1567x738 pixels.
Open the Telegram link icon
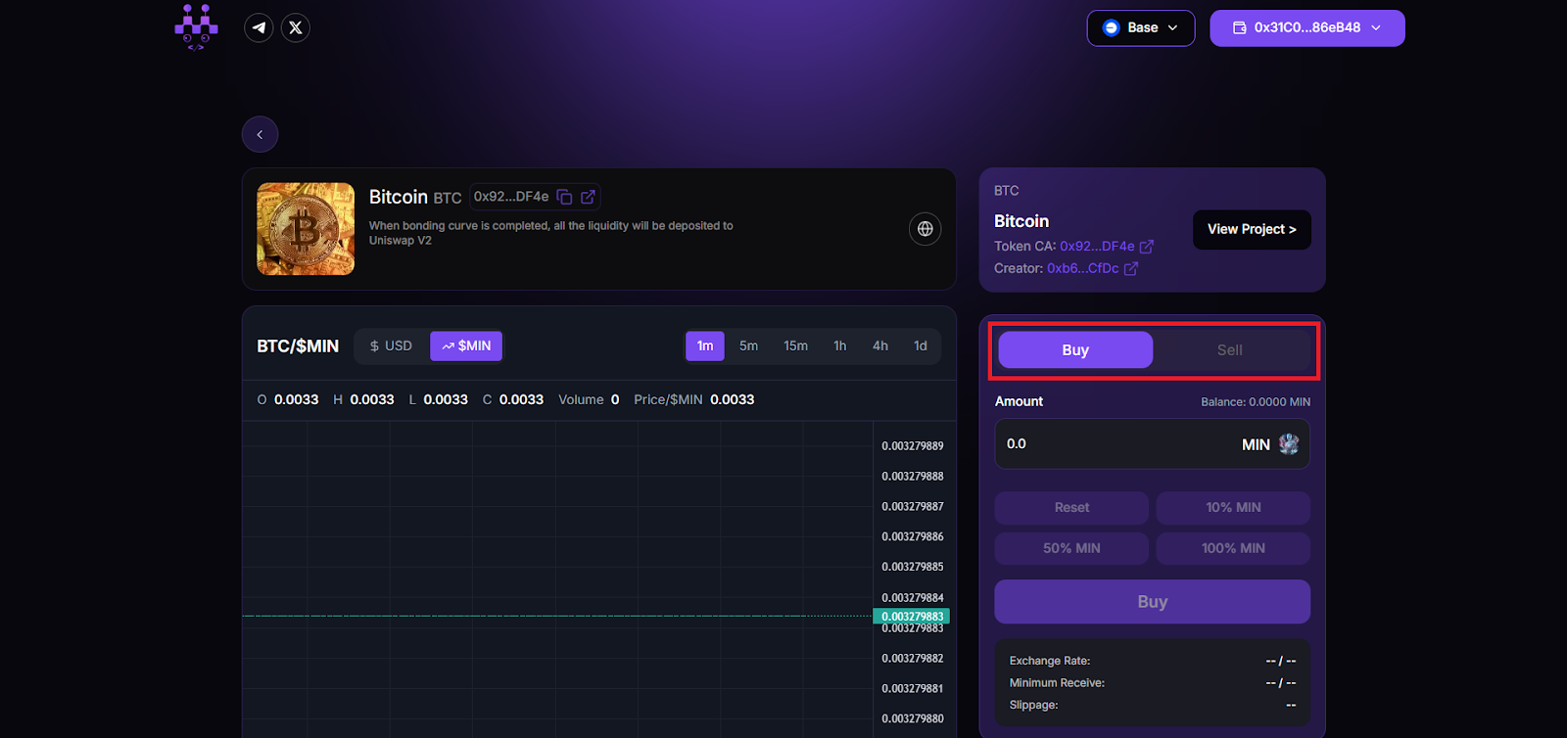click(259, 27)
